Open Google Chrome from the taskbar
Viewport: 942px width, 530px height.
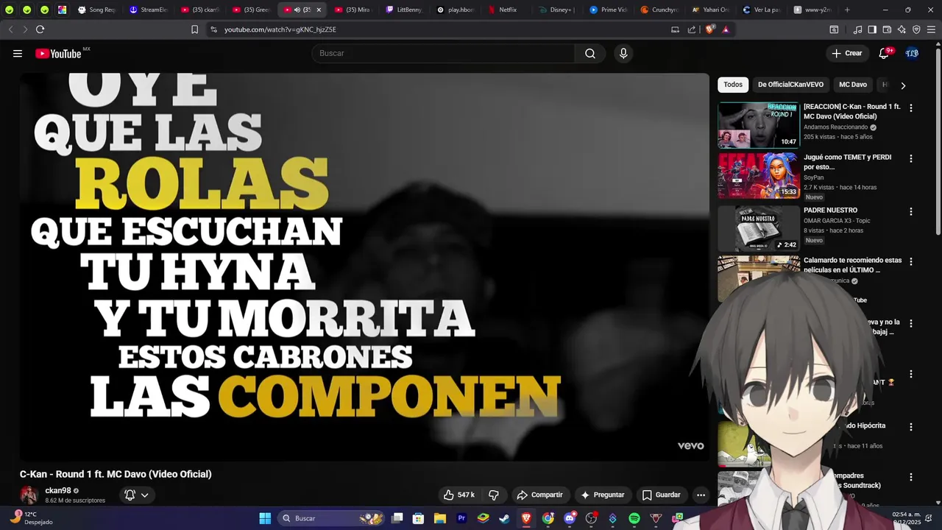click(x=548, y=518)
